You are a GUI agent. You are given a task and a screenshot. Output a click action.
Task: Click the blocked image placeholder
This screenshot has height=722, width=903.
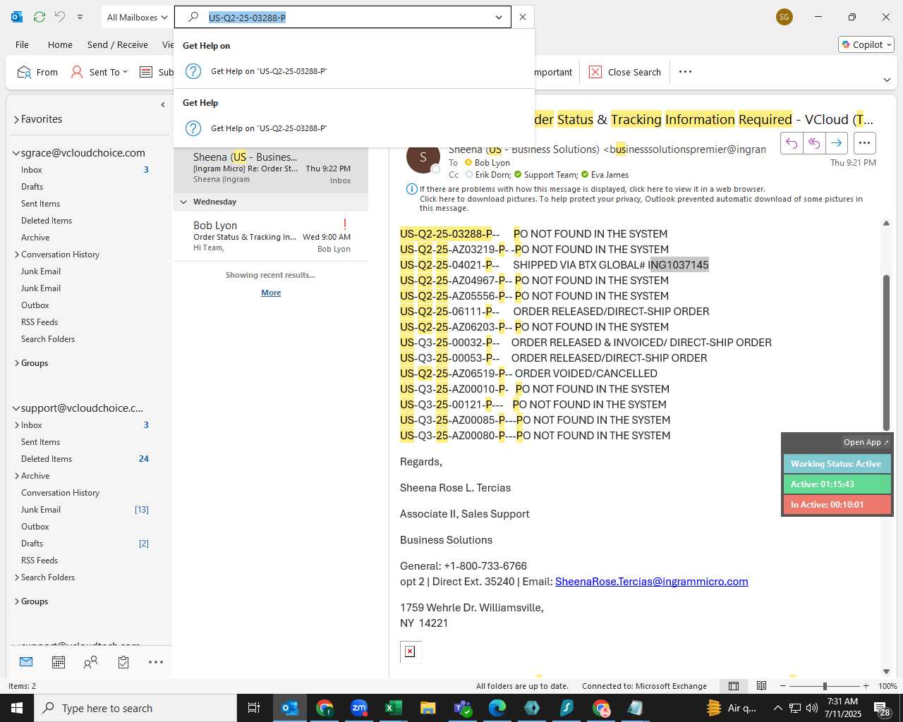point(411,651)
